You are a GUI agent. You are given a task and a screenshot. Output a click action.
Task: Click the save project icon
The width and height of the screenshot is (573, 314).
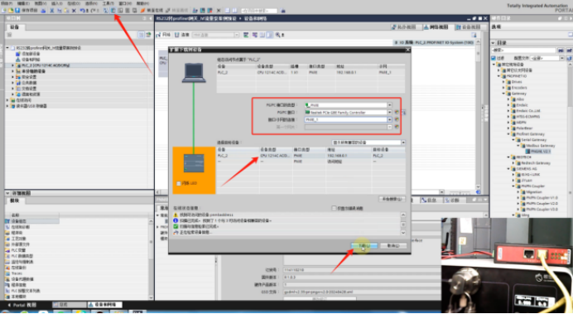[17, 10]
